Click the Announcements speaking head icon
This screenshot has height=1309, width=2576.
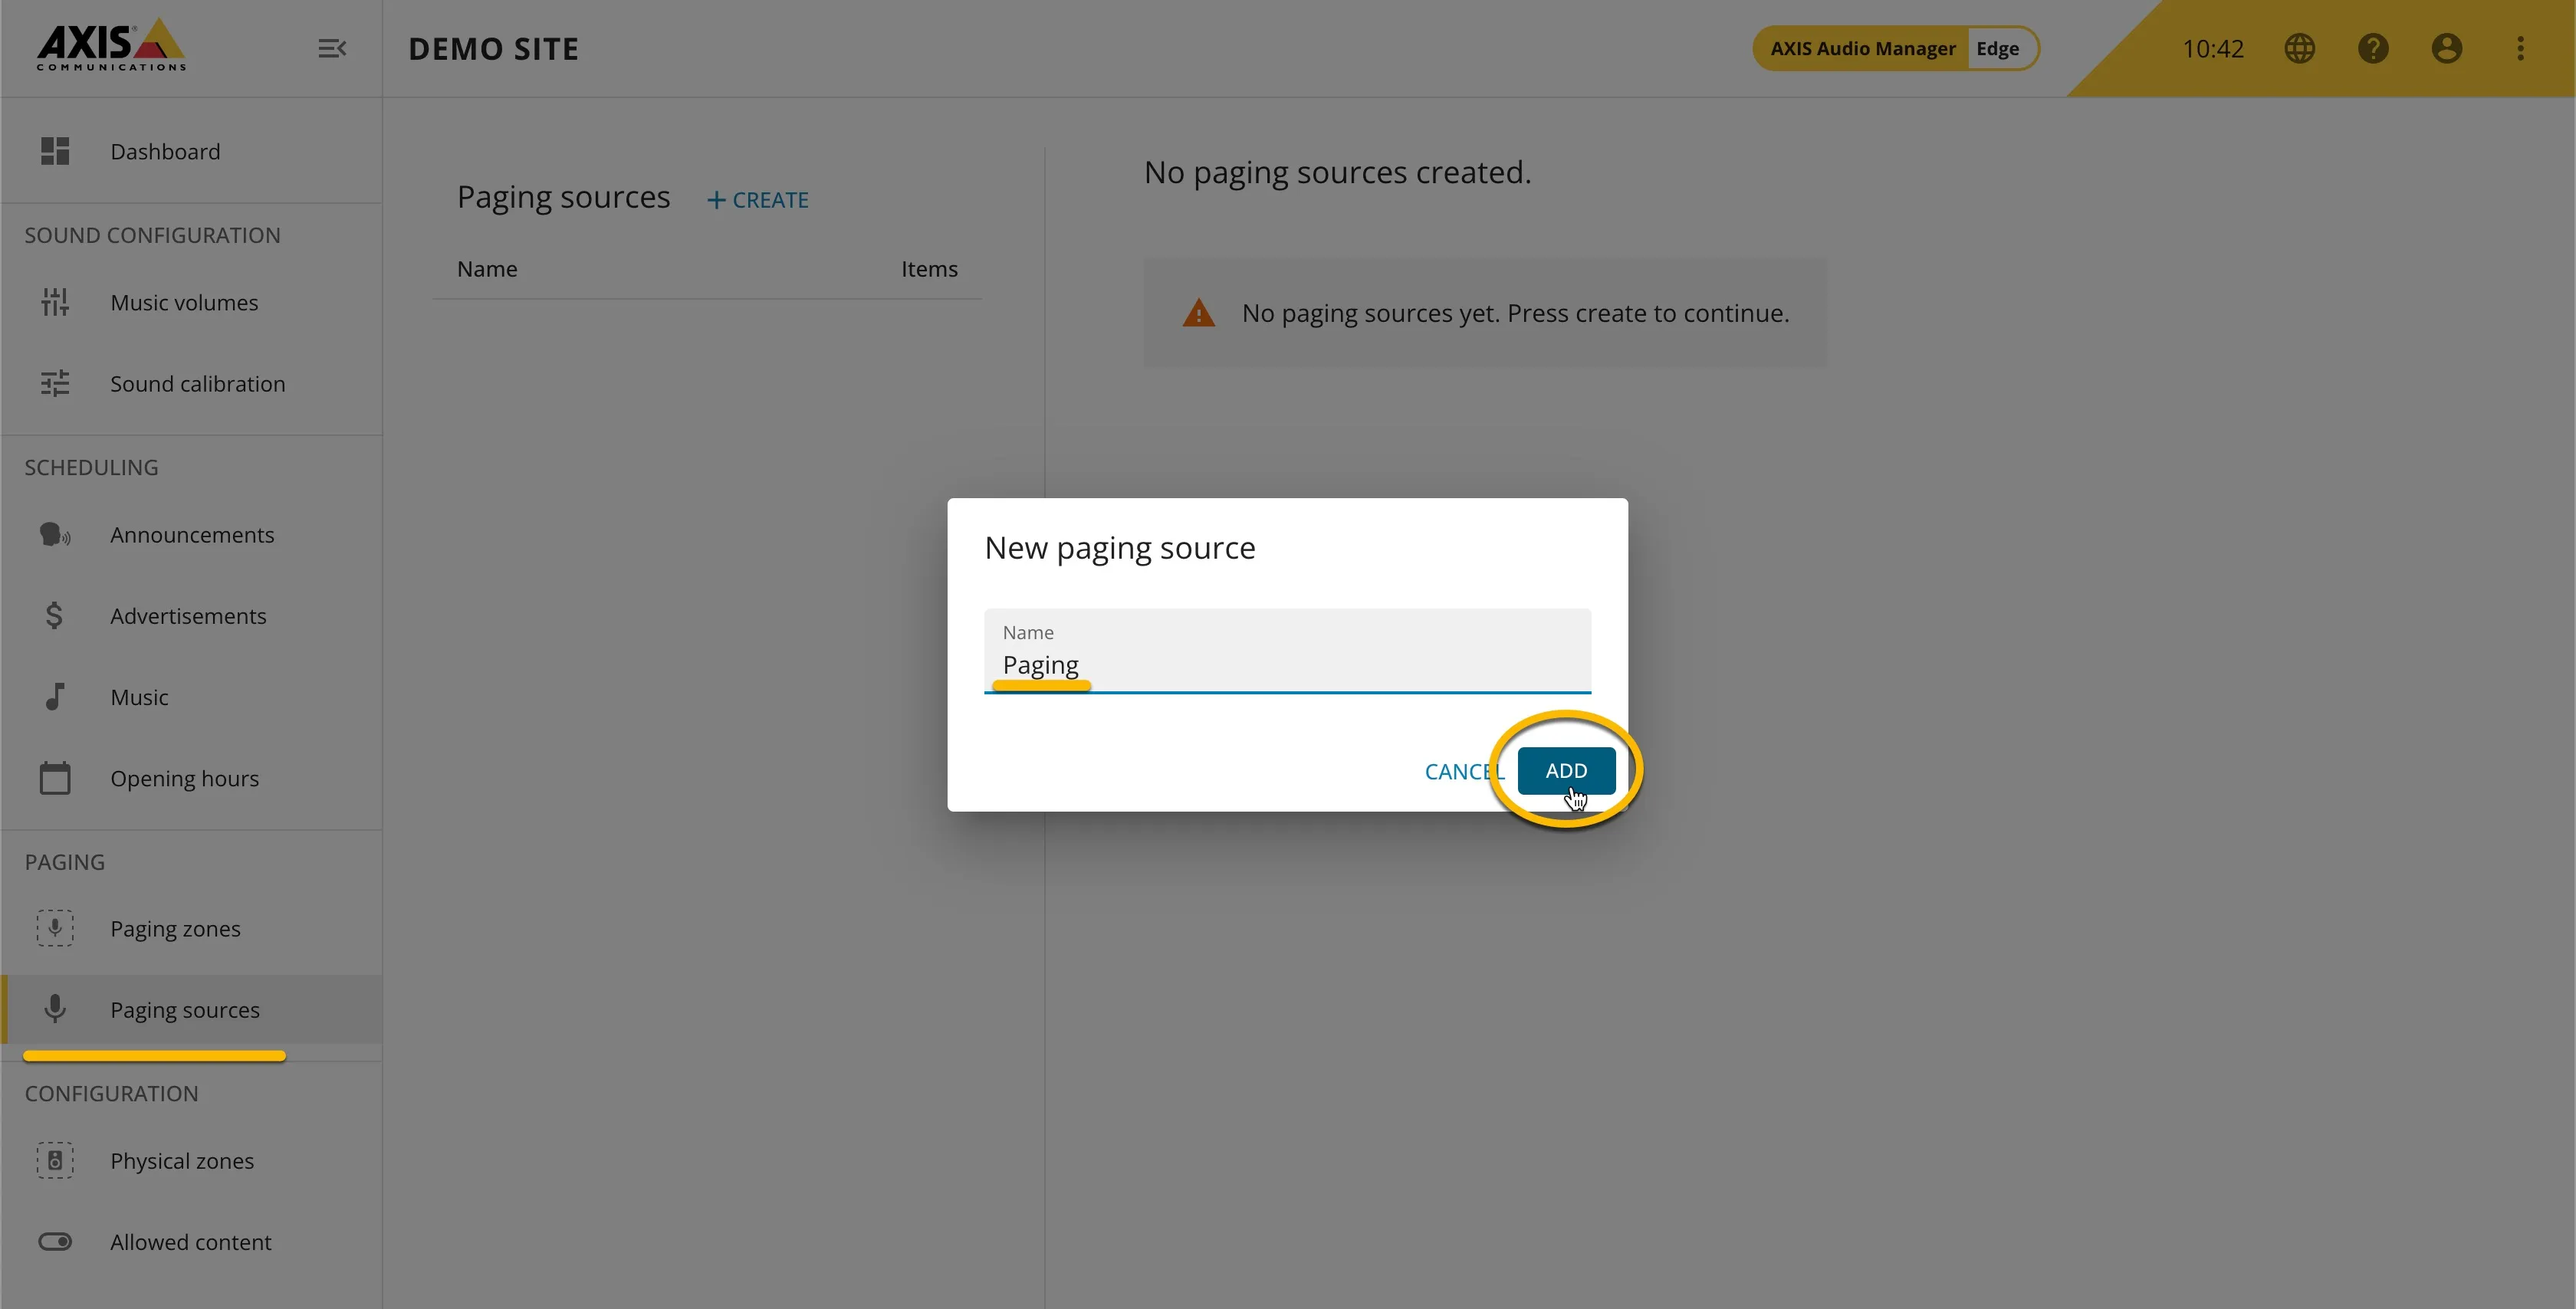[55, 535]
